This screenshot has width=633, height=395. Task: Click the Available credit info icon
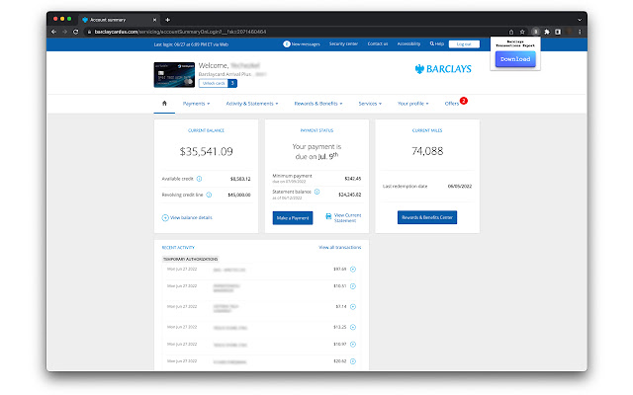point(199,179)
